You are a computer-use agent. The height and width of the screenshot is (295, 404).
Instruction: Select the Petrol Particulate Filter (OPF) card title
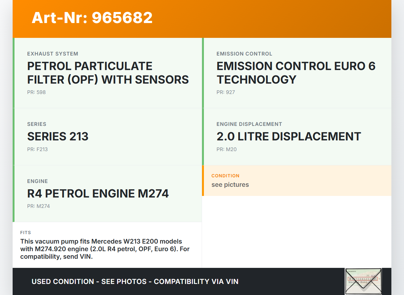click(x=108, y=73)
